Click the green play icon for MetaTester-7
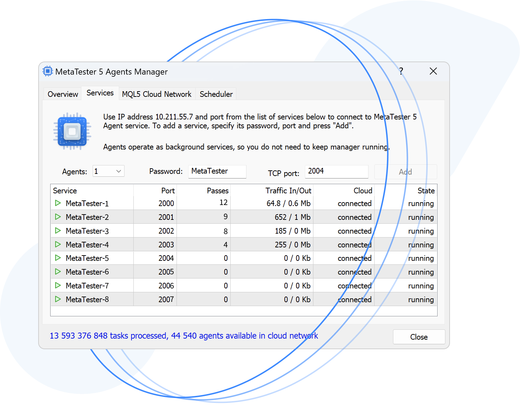 (x=58, y=285)
